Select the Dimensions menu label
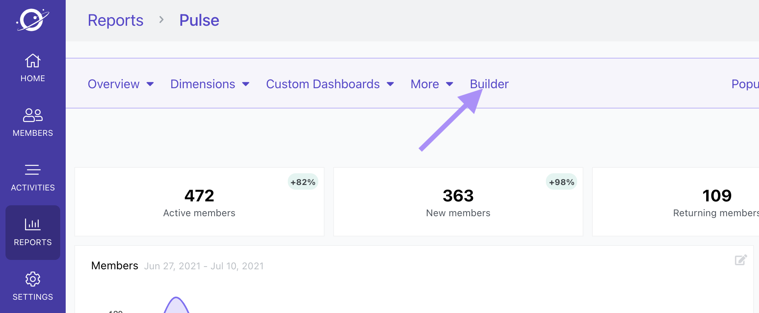 (203, 84)
